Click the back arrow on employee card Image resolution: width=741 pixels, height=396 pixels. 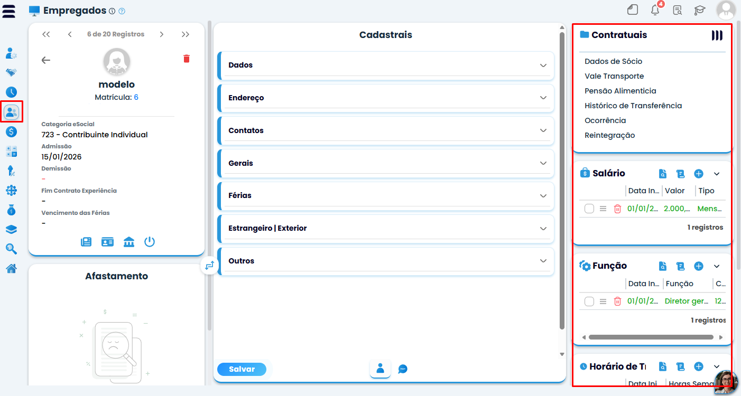pos(46,60)
